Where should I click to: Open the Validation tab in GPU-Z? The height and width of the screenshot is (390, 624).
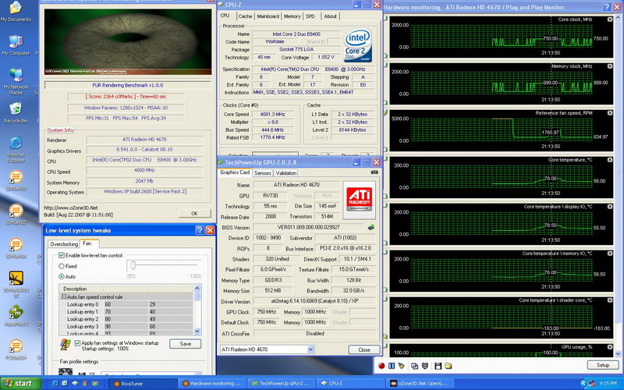285,173
